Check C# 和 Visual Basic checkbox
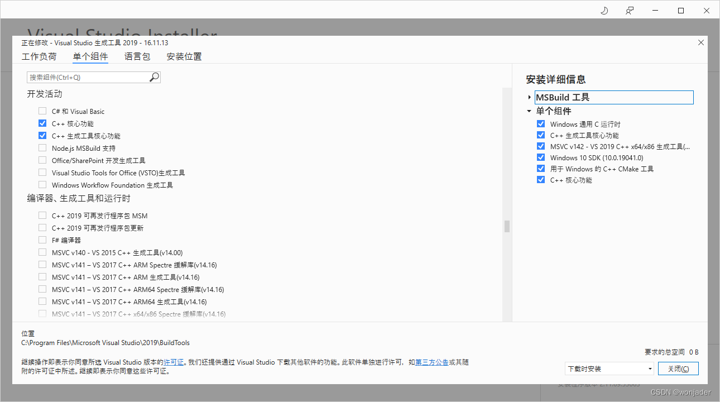Viewport: 720px width, 402px height. (42, 111)
